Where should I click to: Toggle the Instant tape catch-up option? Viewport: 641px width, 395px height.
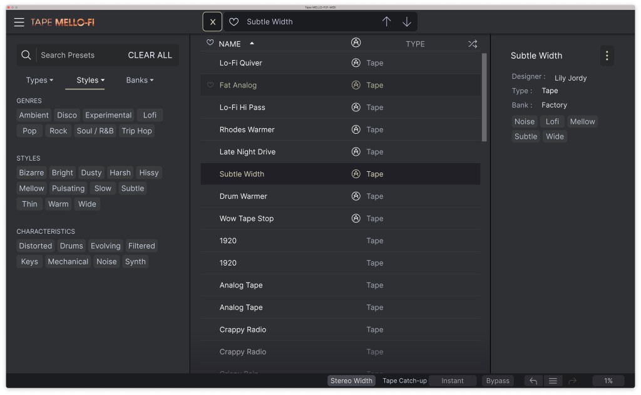point(453,381)
